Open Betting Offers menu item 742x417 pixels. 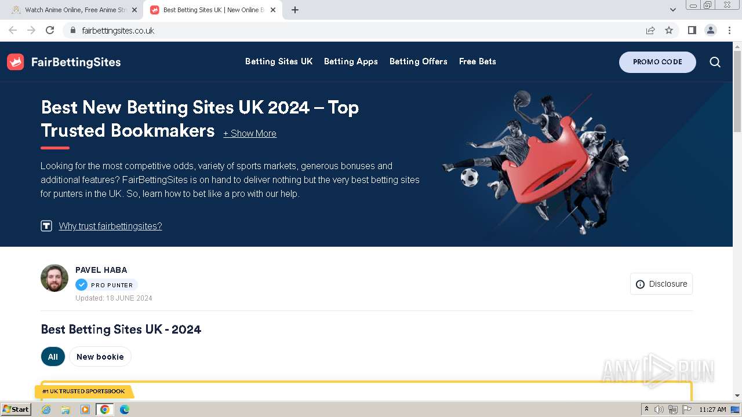tap(419, 61)
